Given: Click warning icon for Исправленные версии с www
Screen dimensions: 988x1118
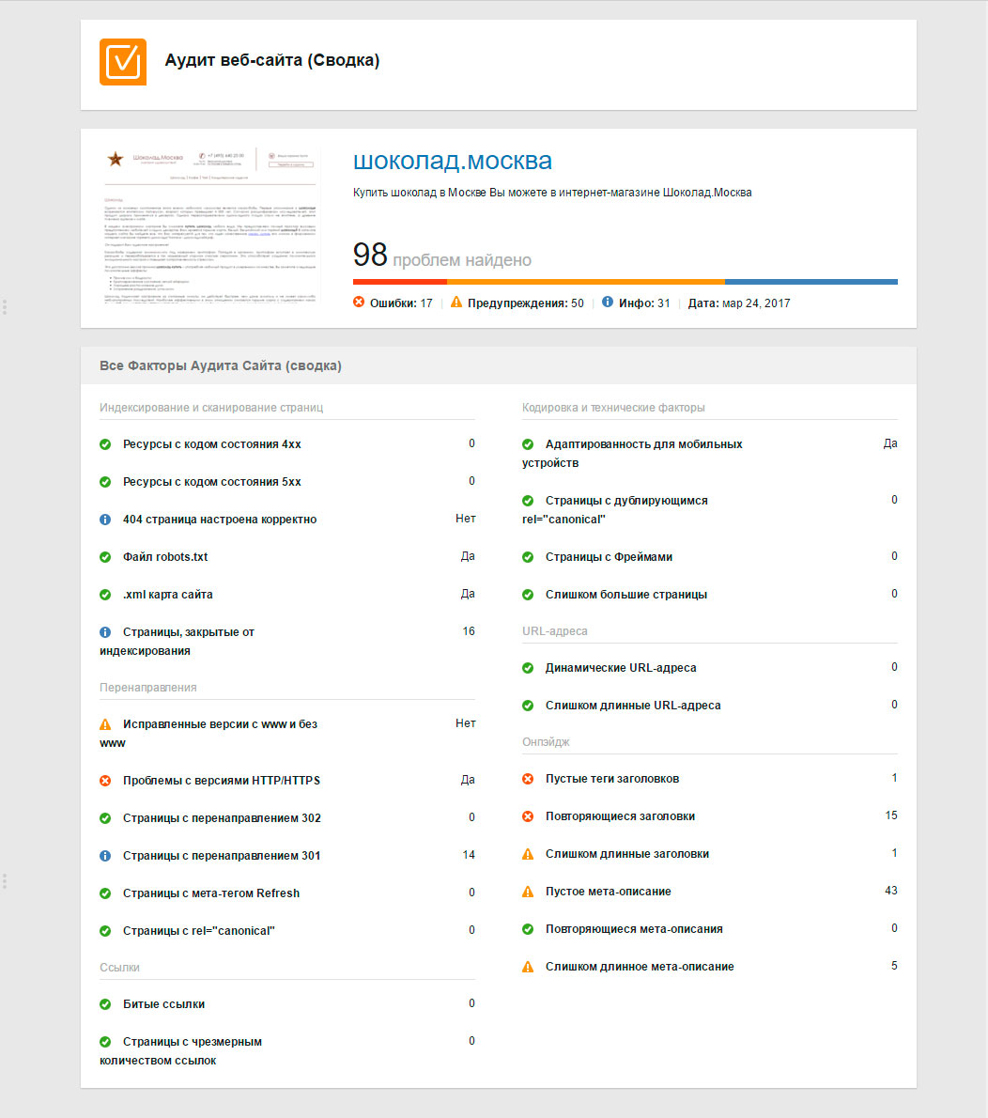Looking at the screenshot, I should 105,724.
